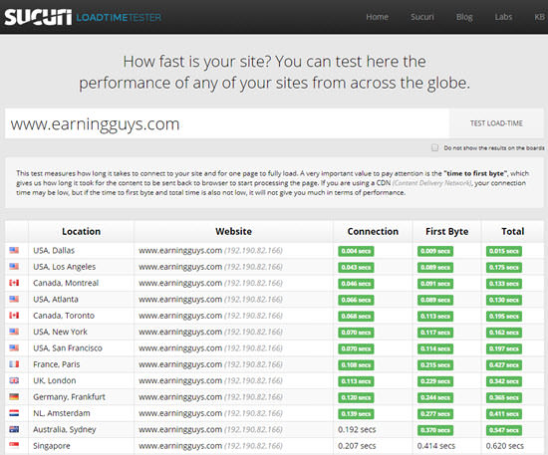Click the Australia flag beside Sydney
548x455 pixels.
(14, 429)
